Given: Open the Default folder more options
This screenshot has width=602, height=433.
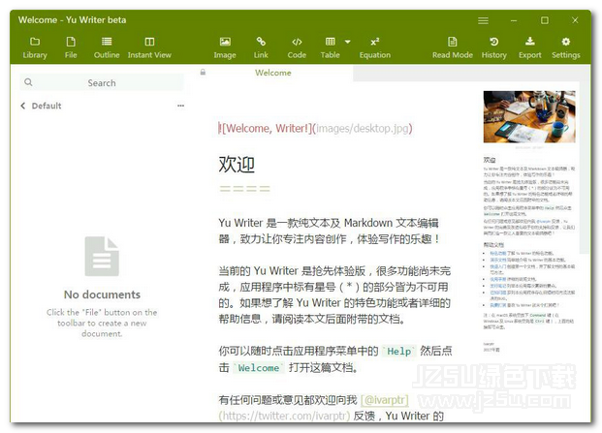Looking at the screenshot, I should pyautogui.click(x=181, y=106).
